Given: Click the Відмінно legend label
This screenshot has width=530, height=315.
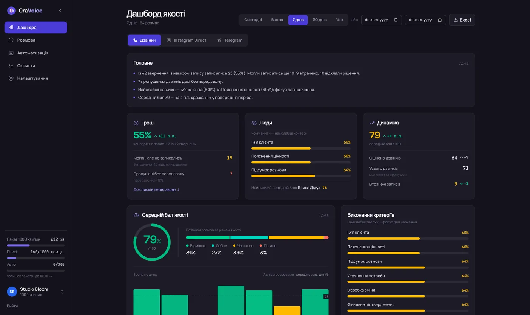Looking at the screenshot, I should tap(198, 246).
